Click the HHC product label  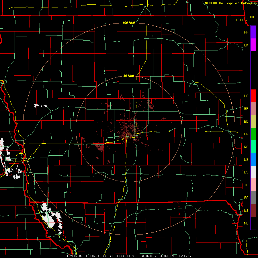252,17
